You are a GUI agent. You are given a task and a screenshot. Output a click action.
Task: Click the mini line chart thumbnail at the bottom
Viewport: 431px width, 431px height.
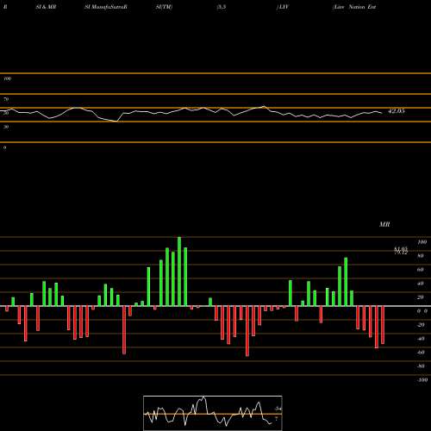213,413
